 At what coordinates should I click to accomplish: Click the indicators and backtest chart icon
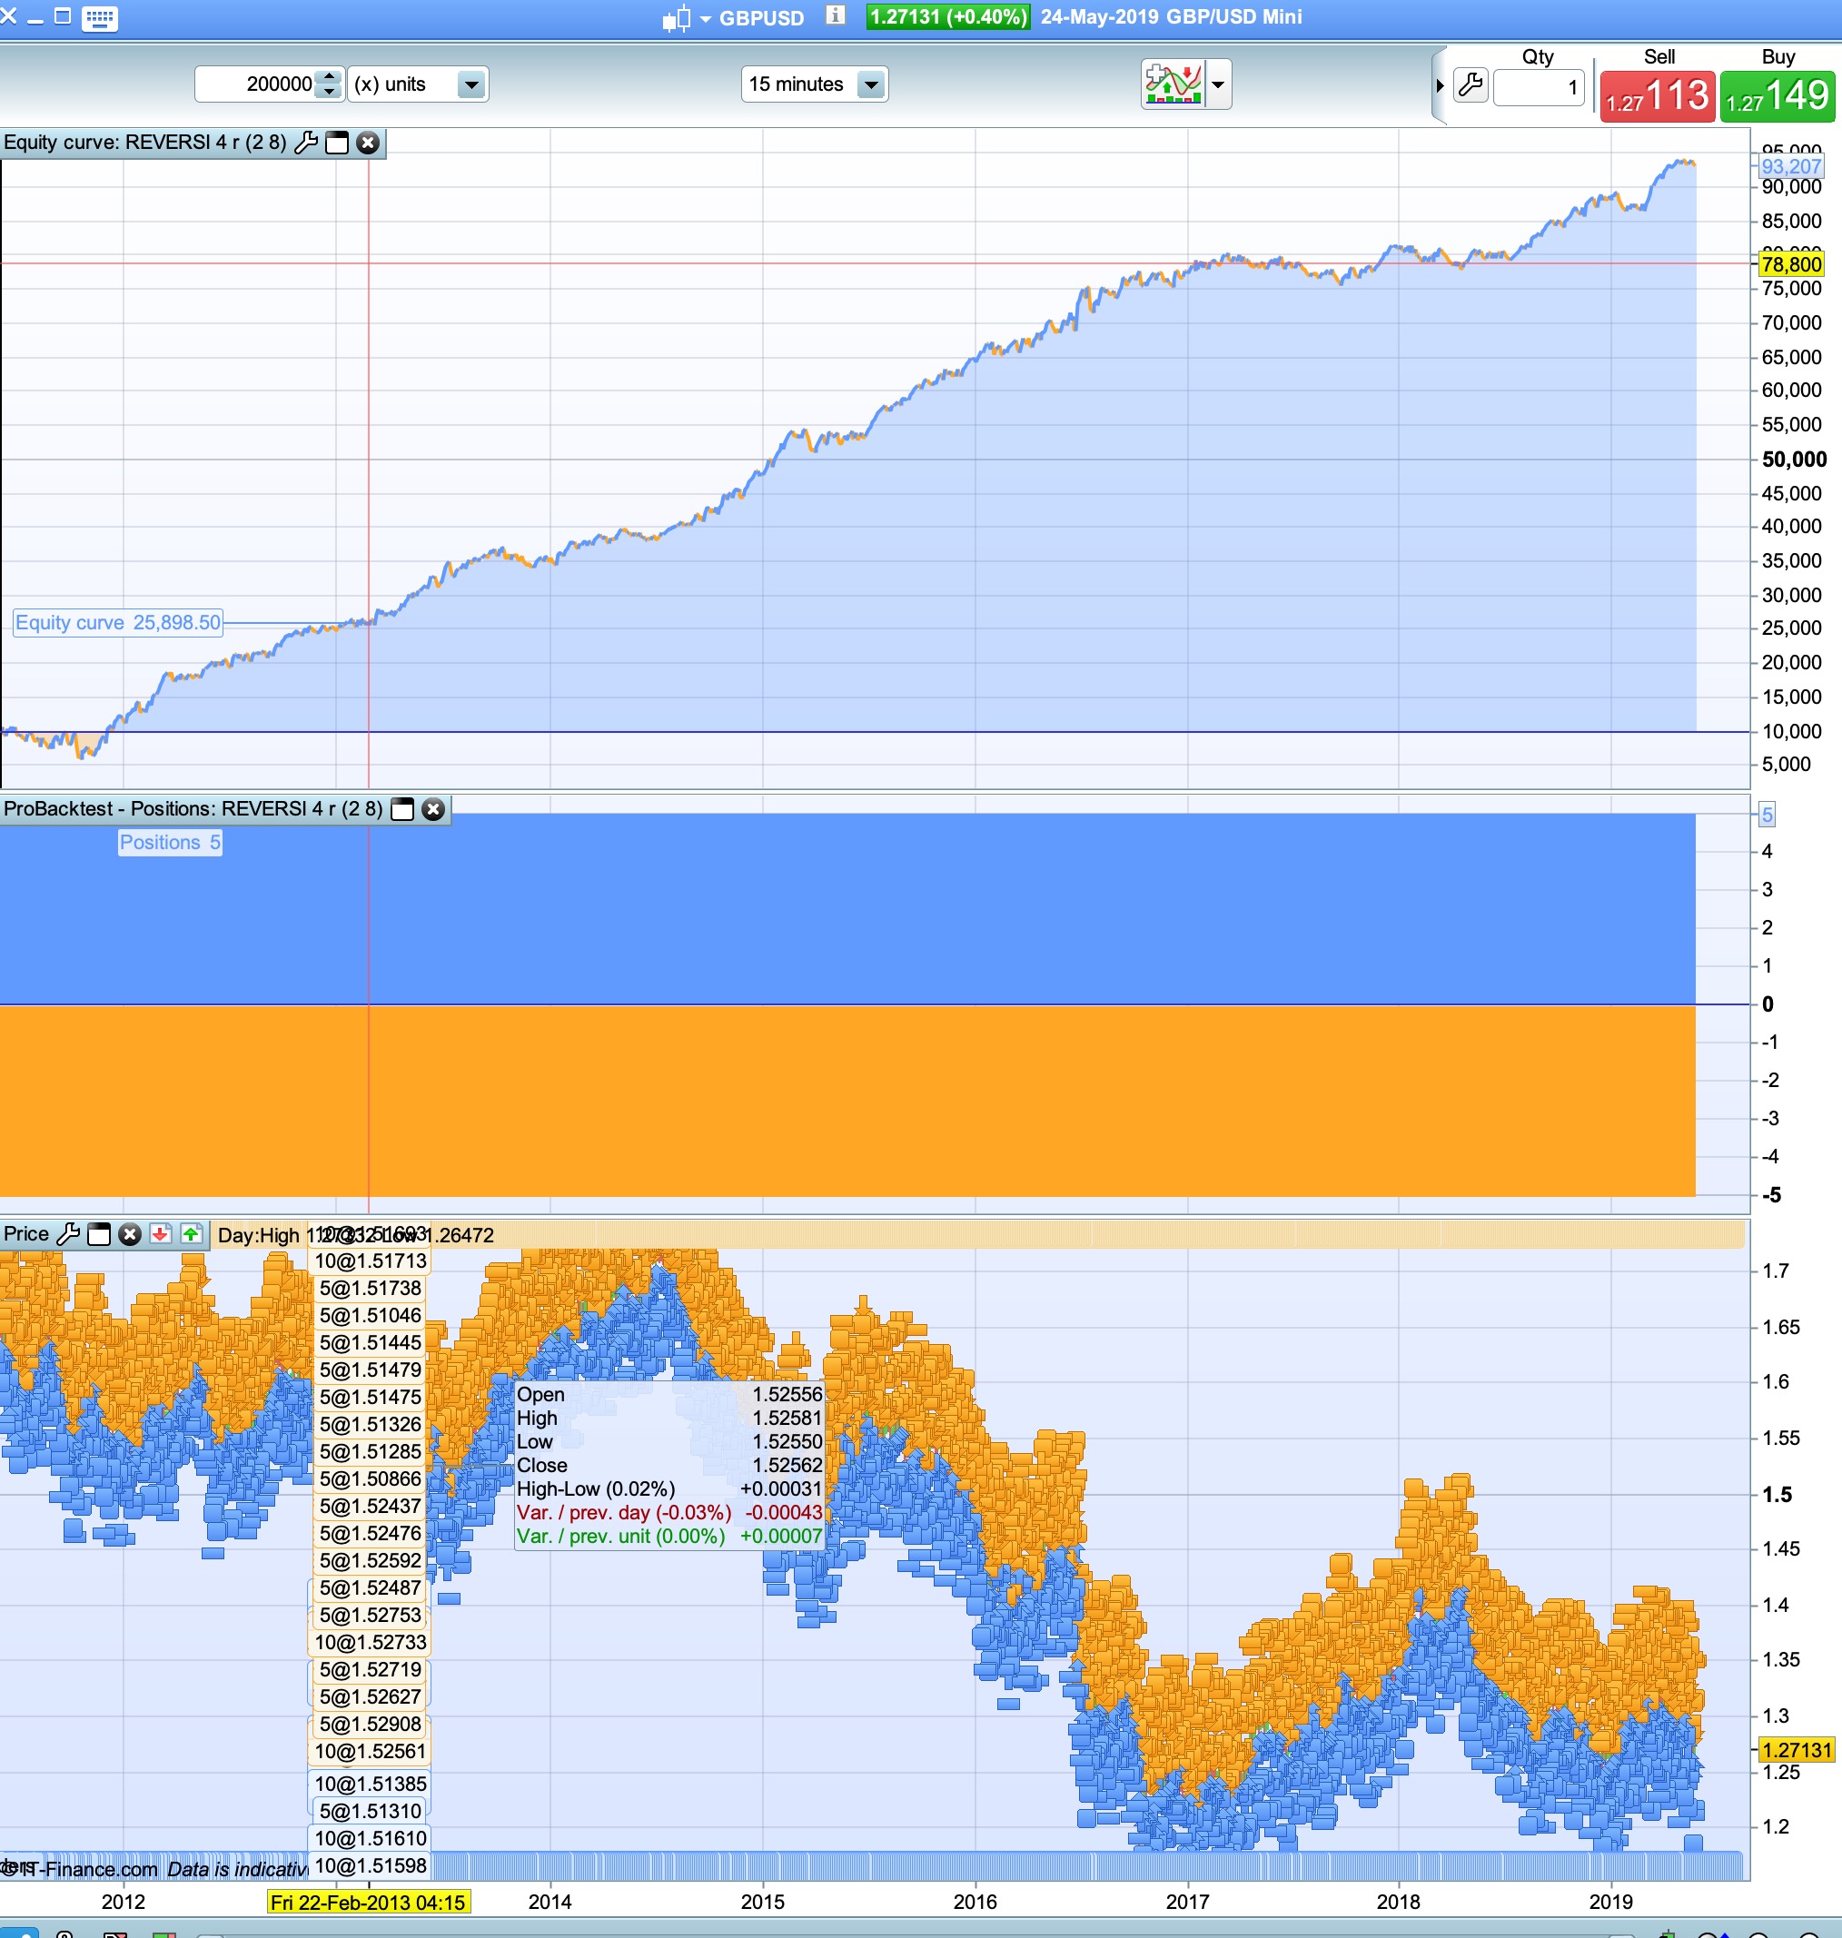(1174, 84)
